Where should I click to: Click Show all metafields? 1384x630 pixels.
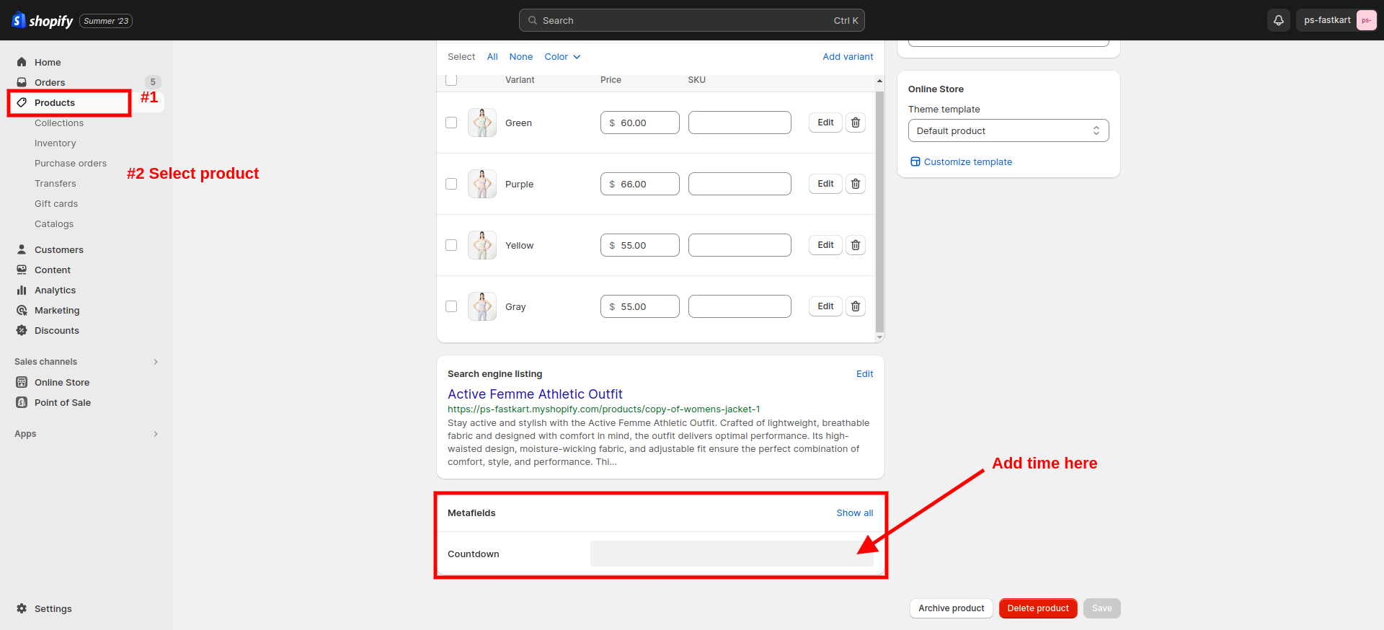click(x=855, y=513)
